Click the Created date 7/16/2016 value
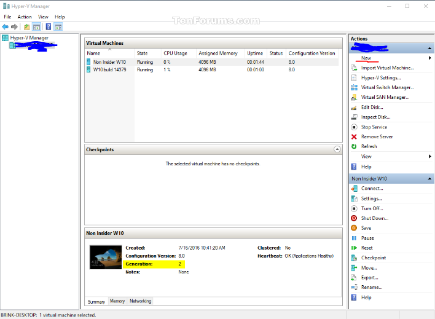This screenshot has width=435, height=319. point(202,248)
